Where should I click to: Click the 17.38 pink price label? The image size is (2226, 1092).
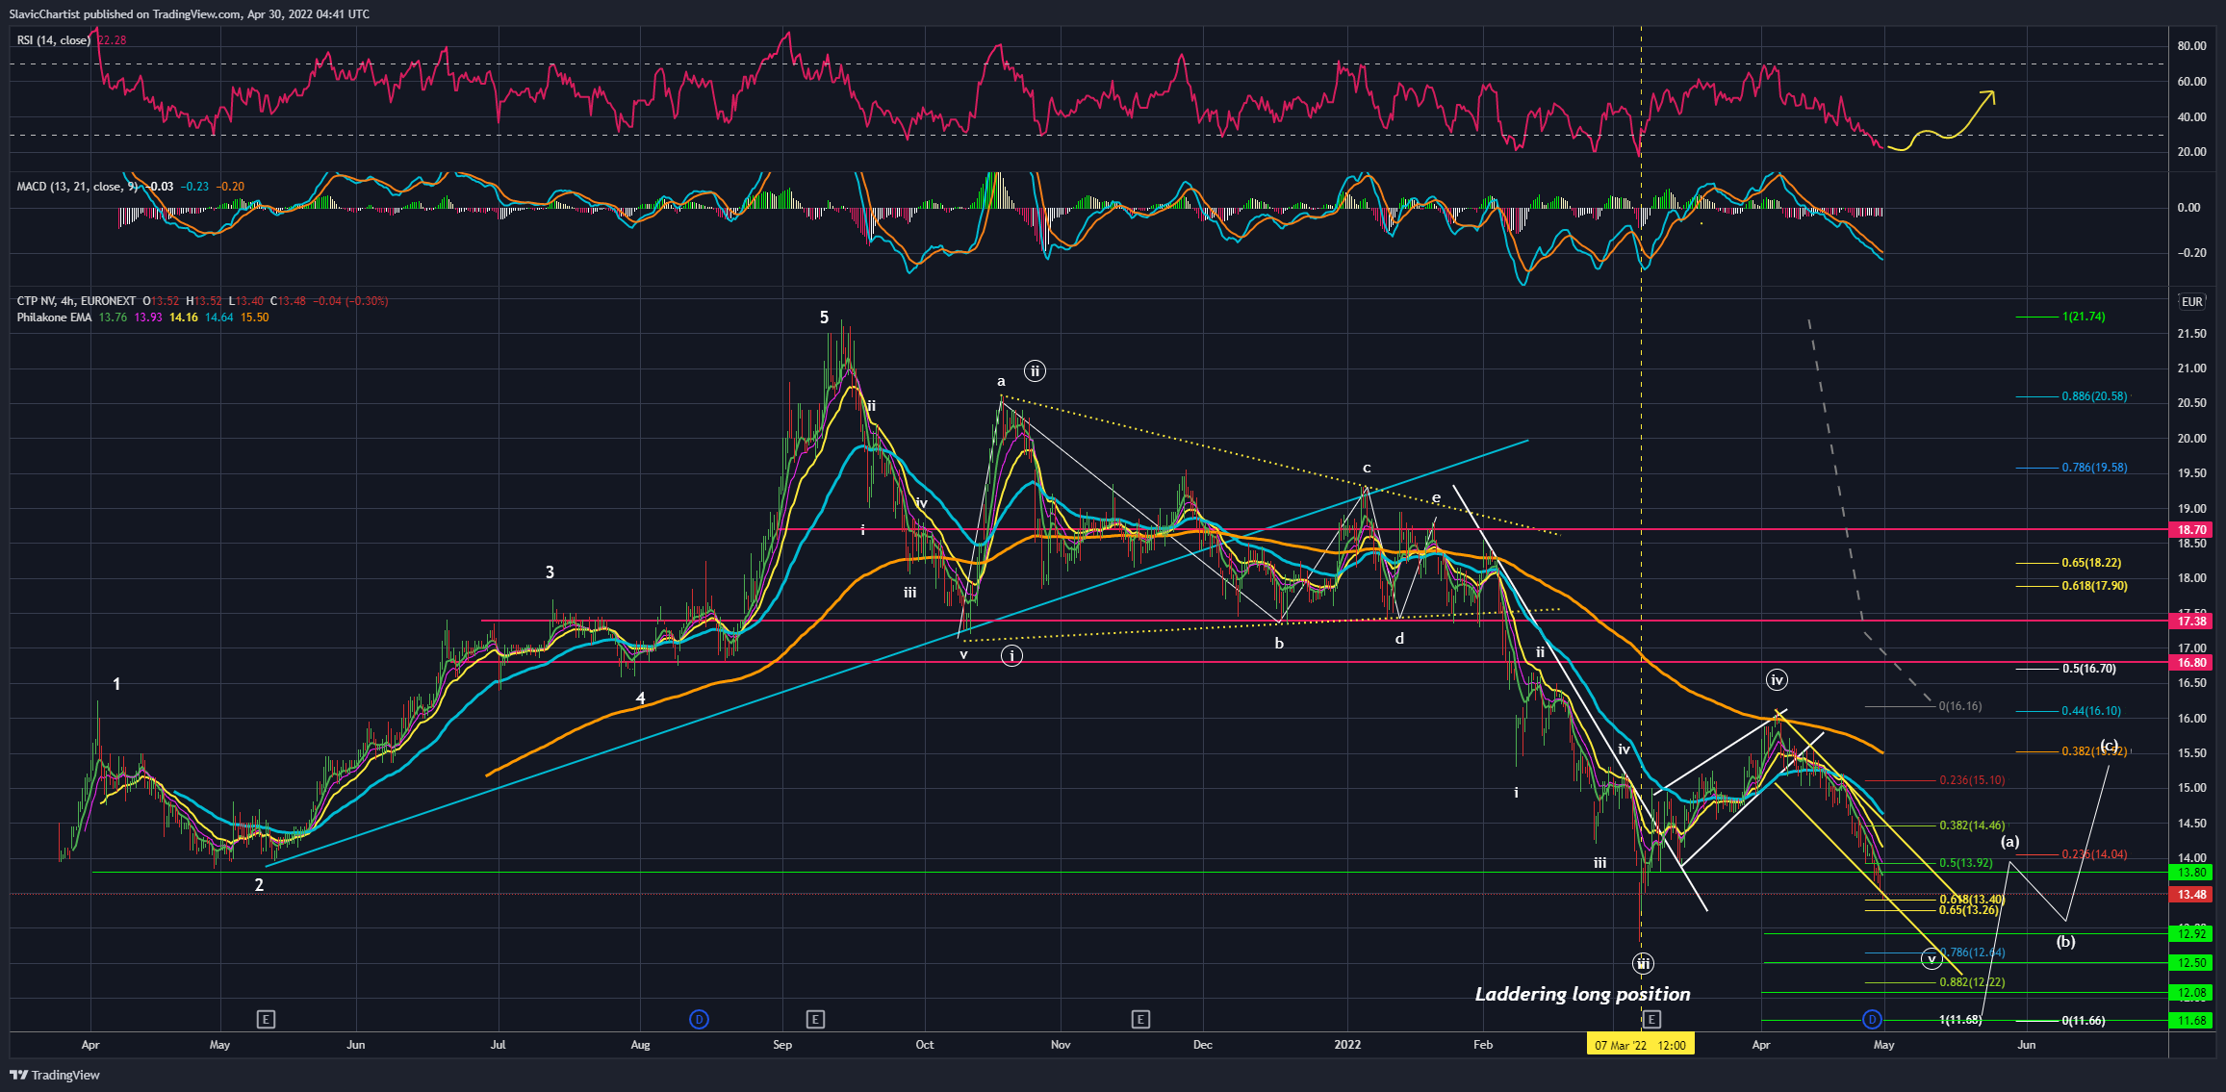pos(2191,622)
